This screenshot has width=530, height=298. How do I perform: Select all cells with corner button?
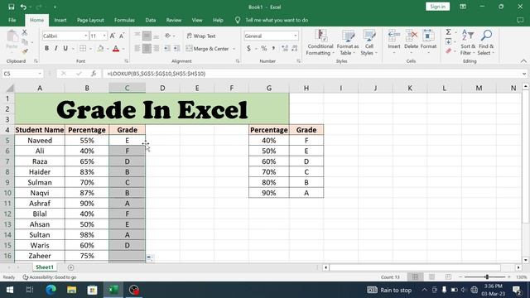coord(10,89)
